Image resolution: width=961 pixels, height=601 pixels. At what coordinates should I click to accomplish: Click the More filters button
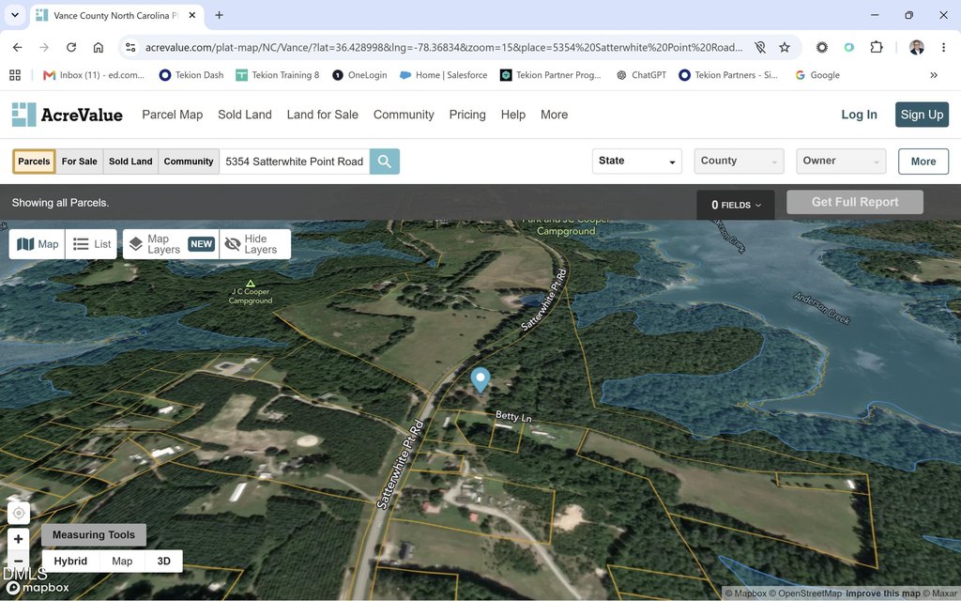click(923, 162)
